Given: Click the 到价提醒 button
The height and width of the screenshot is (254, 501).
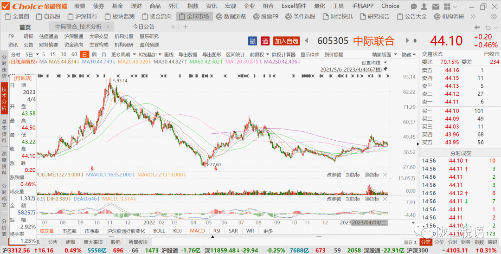Looking at the screenshot, I should pyautogui.click(x=334, y=55).
